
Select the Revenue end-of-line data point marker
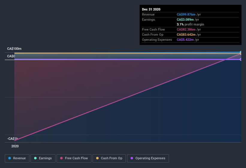pyautogui.click(x=241, y=52)
